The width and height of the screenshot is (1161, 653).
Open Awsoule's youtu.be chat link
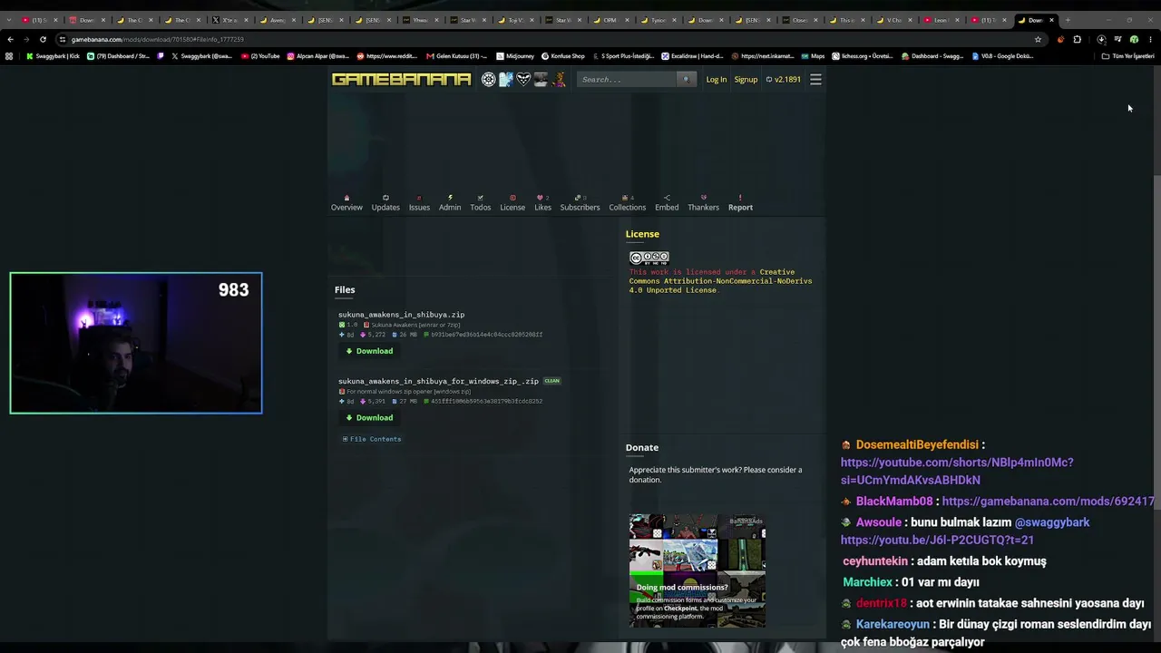point(937,540)
